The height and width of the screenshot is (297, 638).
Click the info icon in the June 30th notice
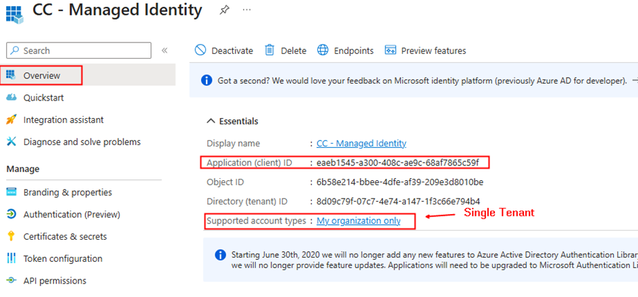(220, 255)
